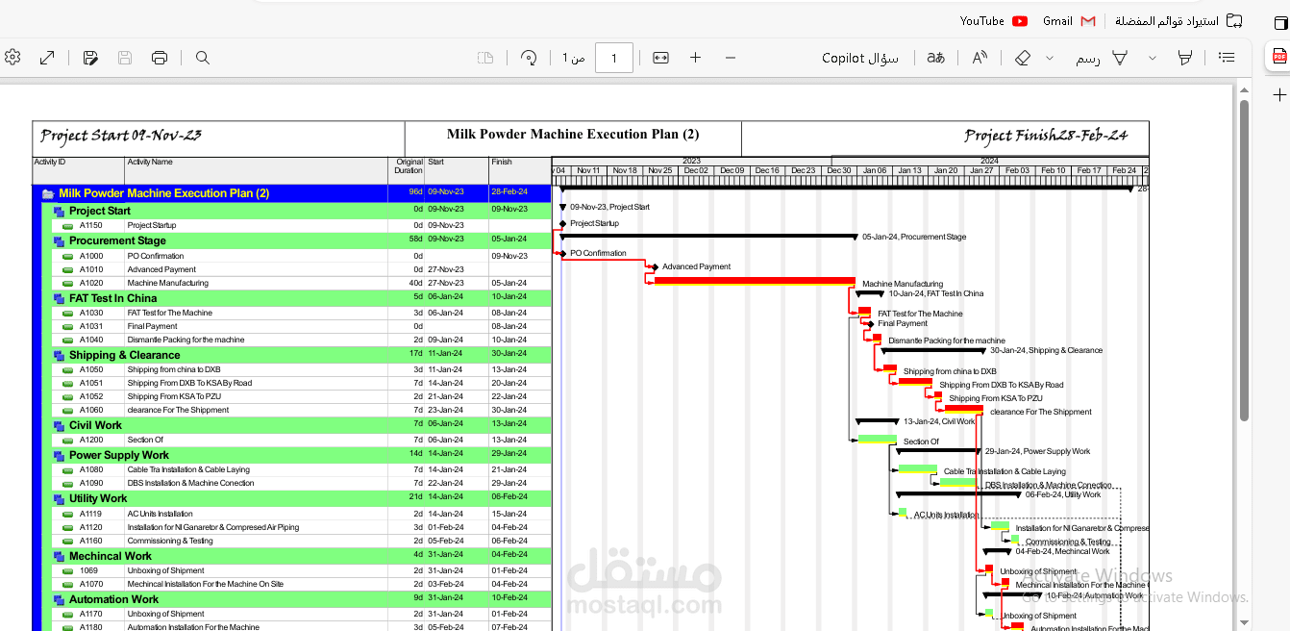Open the Find search magnifier
The height and width of the screenshot is (631, 1290).
[203, 58]
